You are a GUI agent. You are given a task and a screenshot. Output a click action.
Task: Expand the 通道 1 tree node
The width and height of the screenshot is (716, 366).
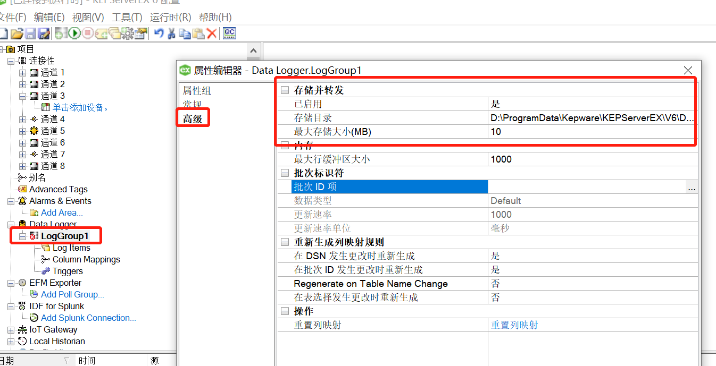[x=22, y=72]
